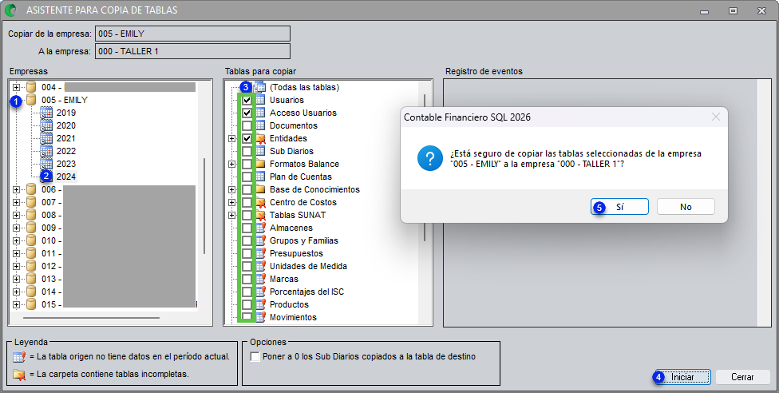Screen dimensions: 779x393
Task: Click the 2023 period calendar icon
Action: (x=46, y=165)
